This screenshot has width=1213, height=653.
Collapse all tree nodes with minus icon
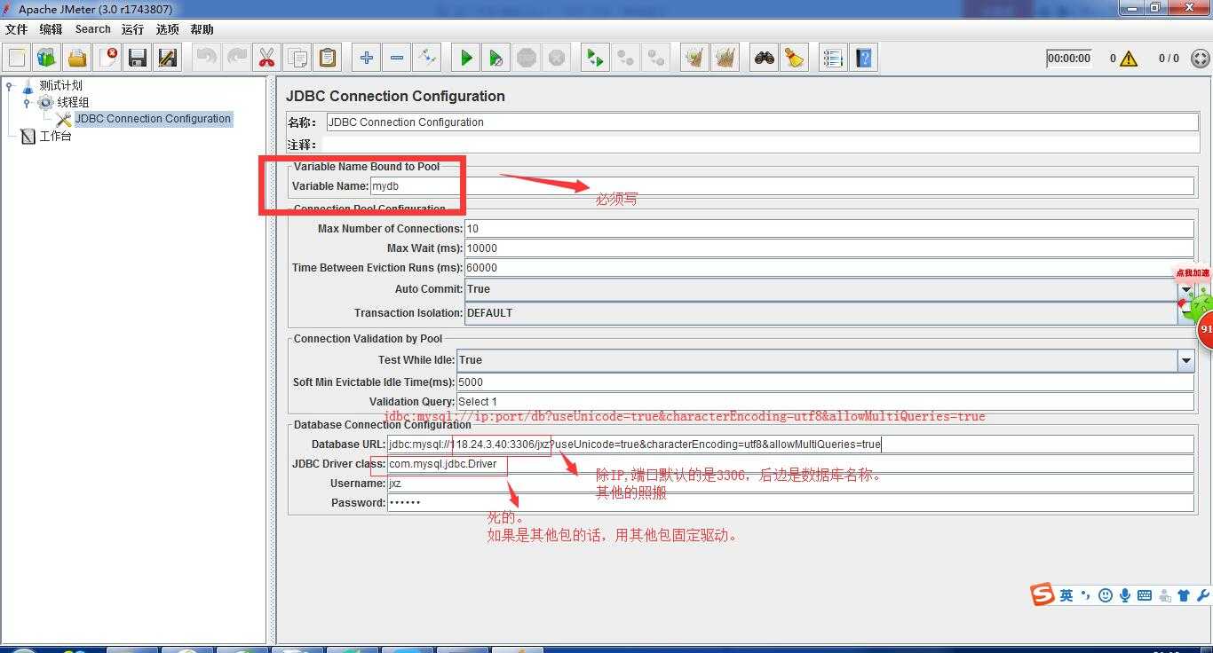(396, 58)
